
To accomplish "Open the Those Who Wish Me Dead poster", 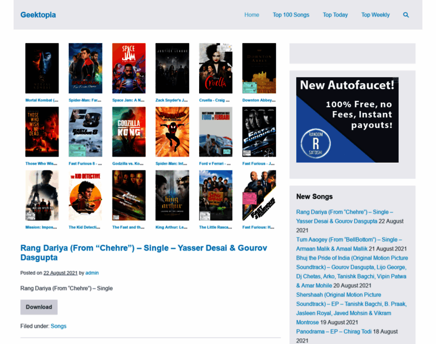I will point(42,132).
